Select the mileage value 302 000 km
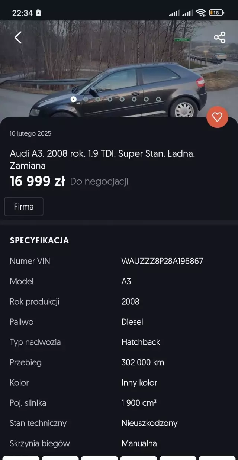 [x=143, y=362]
